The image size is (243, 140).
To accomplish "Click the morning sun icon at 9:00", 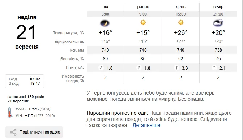I will (x=143, y=23).
